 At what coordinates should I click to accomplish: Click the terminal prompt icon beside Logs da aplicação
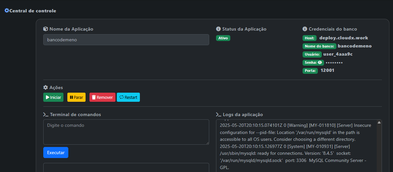pos(219,114)
